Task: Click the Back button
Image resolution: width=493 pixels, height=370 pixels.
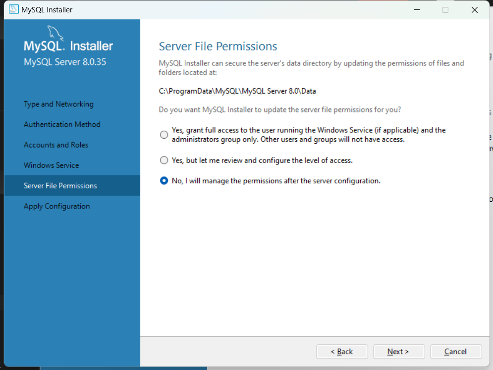Action: point(342,352)
